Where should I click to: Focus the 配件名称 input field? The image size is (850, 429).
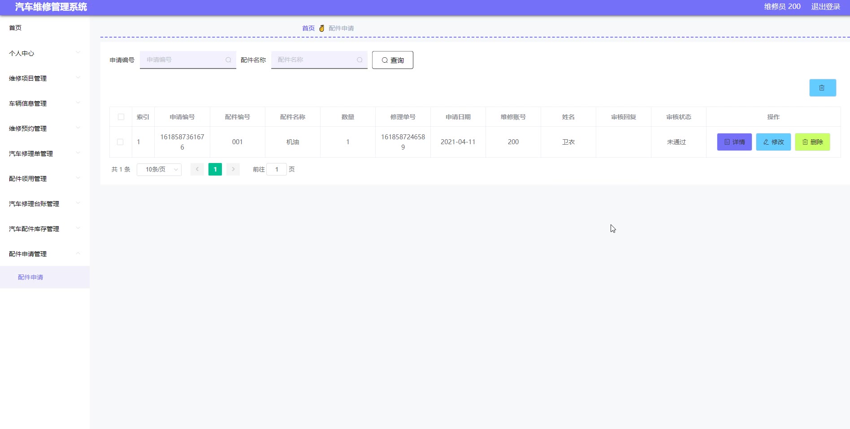click(x=319, y=60)
